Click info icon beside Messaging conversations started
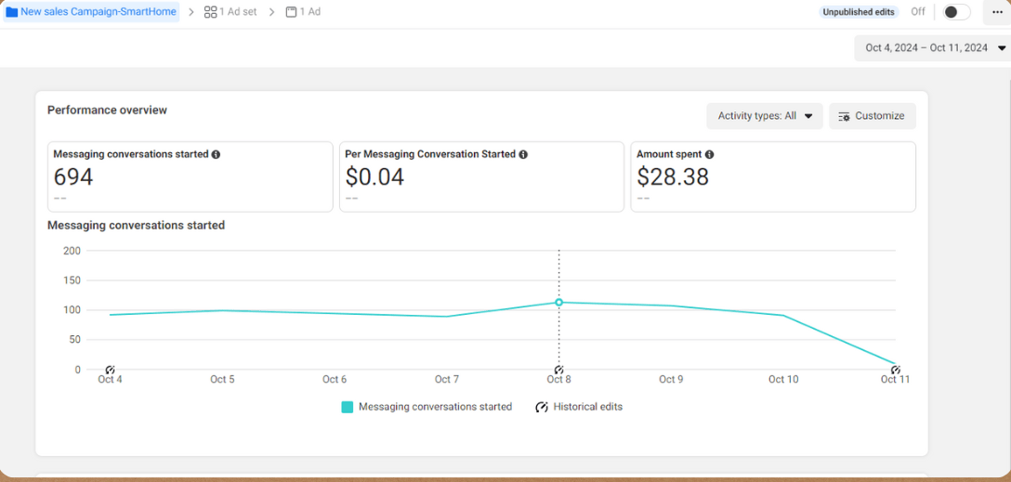The height and width of the screenshot is (482, 1011). pyautogui.click(x=216, y=155)
